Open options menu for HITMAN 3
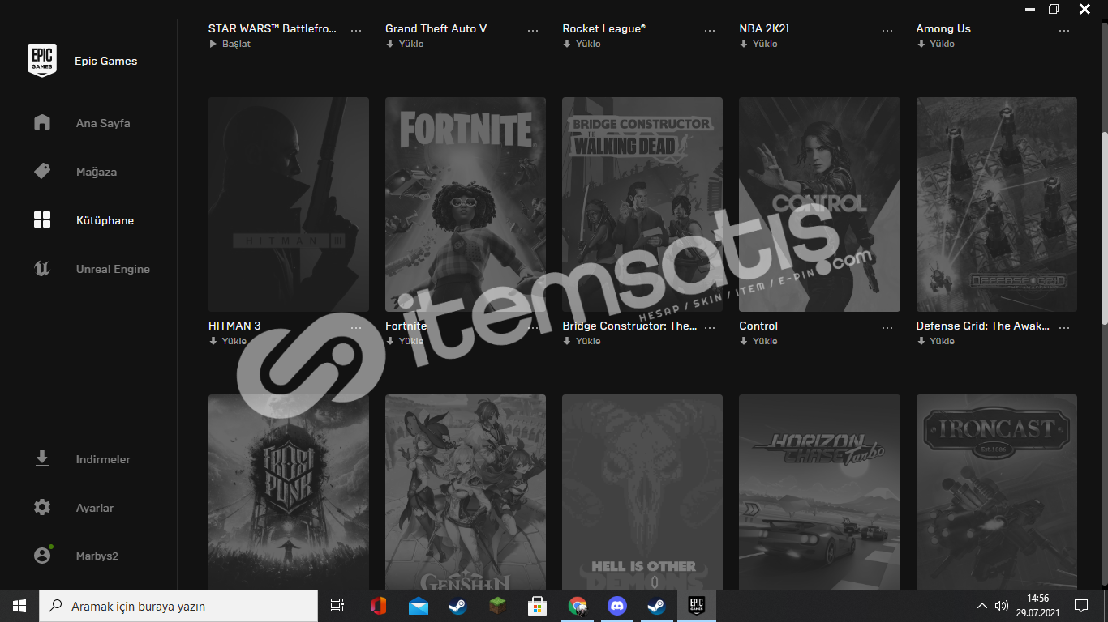 (356, 327)
